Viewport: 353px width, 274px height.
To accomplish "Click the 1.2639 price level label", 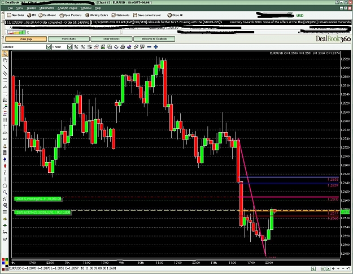I will 333,185.
